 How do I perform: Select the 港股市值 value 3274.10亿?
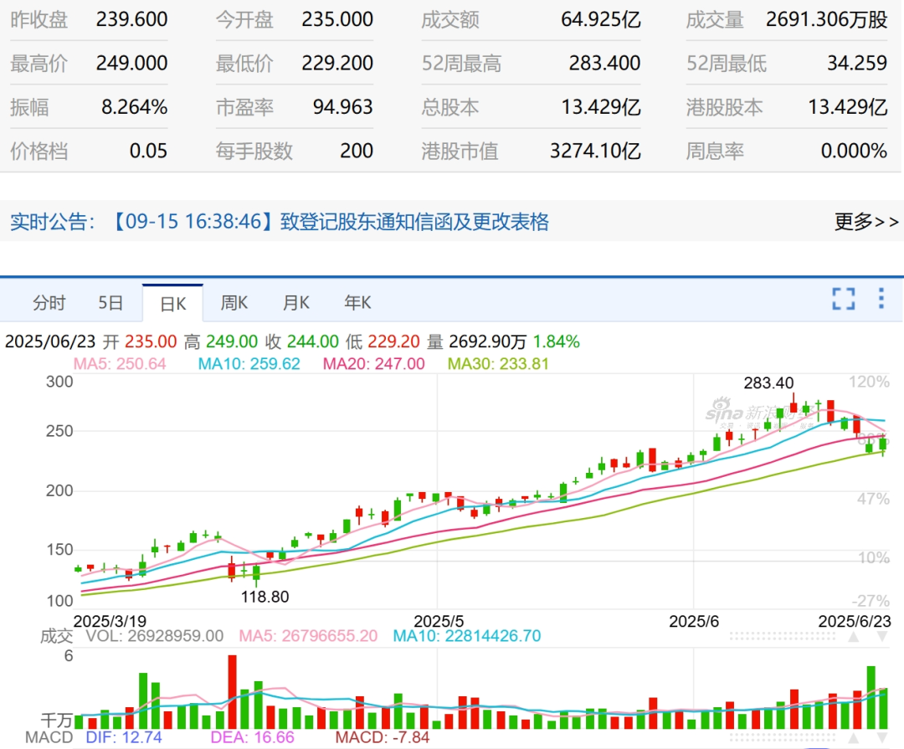tap(596, 151)
